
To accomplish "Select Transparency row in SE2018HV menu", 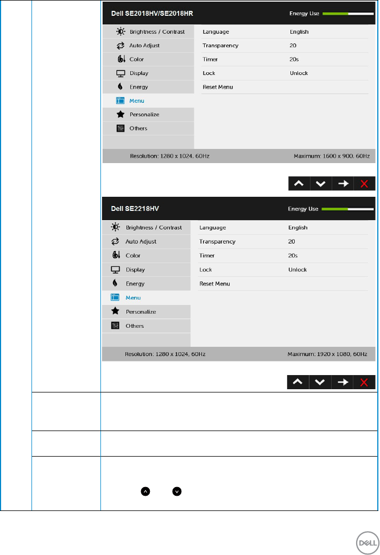I will click(x=285, y=45).
